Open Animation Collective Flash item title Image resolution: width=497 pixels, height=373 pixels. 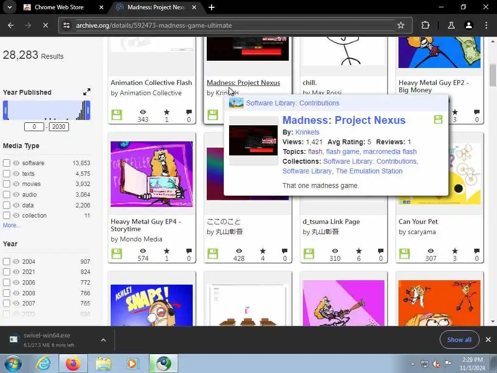[151, 83]
